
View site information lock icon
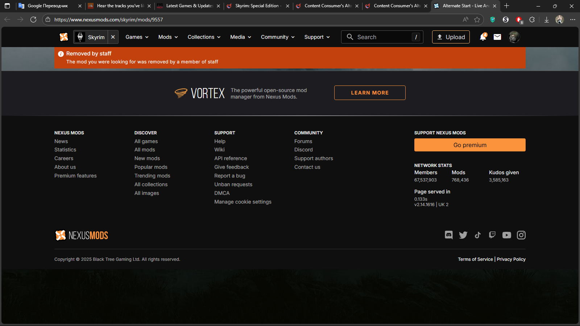(x=48, y=20)
